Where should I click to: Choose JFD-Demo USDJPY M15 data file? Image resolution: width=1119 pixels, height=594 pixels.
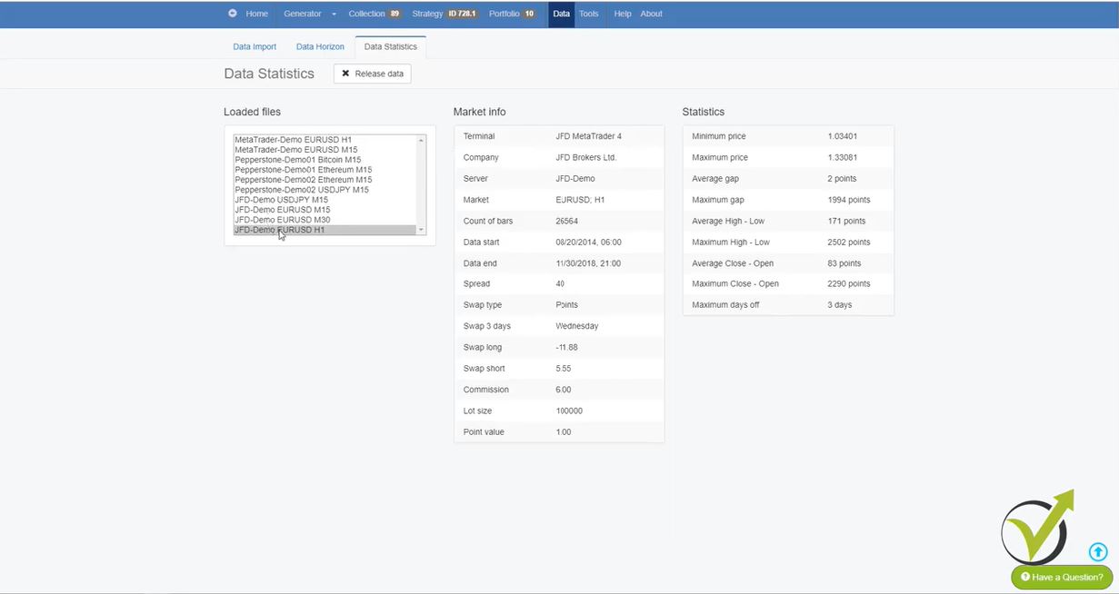coord(281,200)
